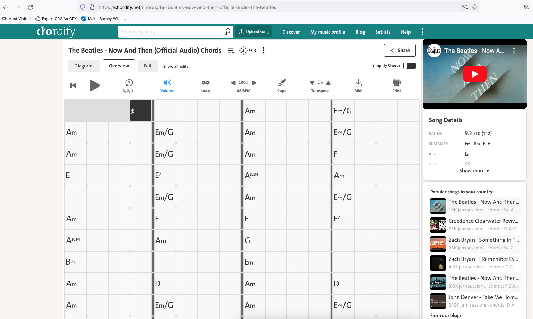The height and width of the screenshot is (319, 533).
Task: Bookmark this page with star icon
Action: click(x=475, y=7)
